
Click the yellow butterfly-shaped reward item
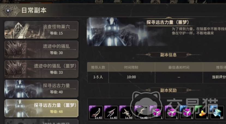click(202, 113)
